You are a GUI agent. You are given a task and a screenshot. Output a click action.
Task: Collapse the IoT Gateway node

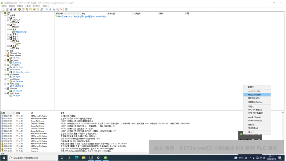point(5,74)
